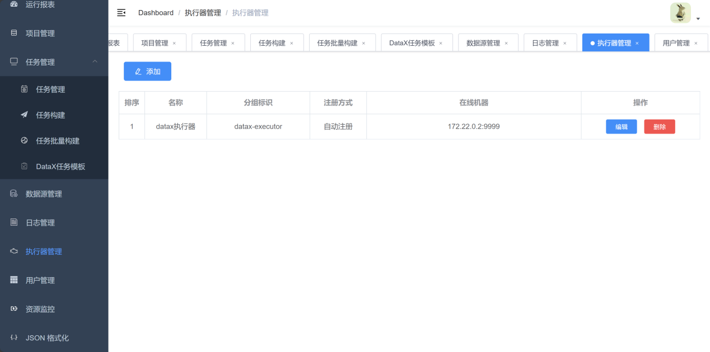
Task: Click the 资源监控 sidebar icon
Action: 14,309
